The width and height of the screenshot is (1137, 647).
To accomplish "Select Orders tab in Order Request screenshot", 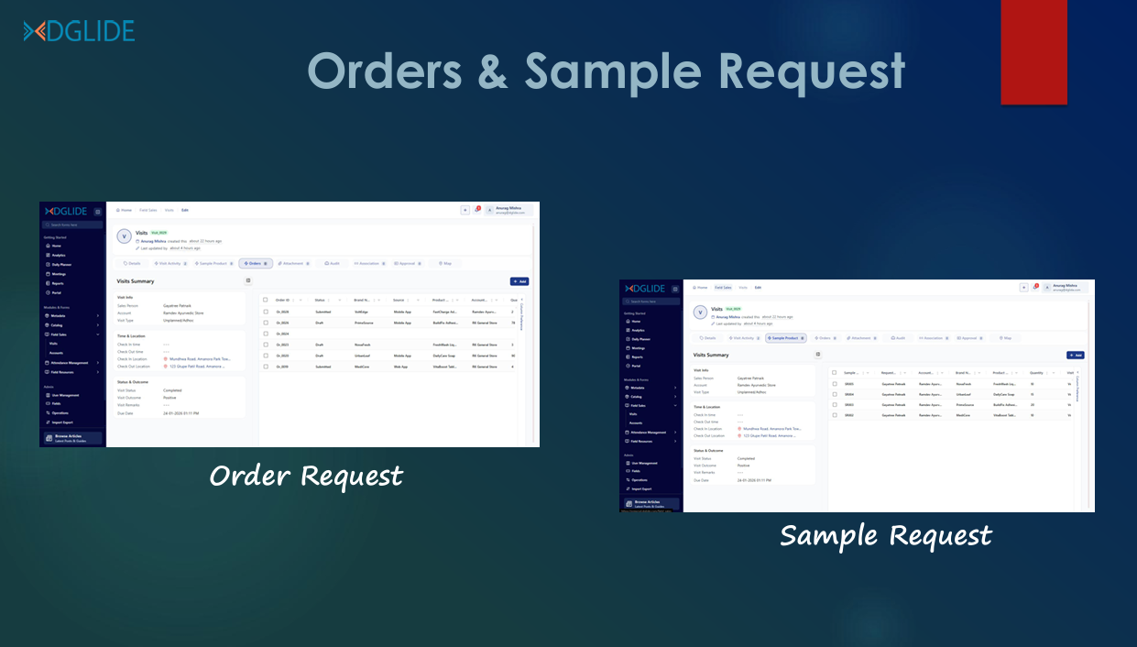I will point(256,264).
